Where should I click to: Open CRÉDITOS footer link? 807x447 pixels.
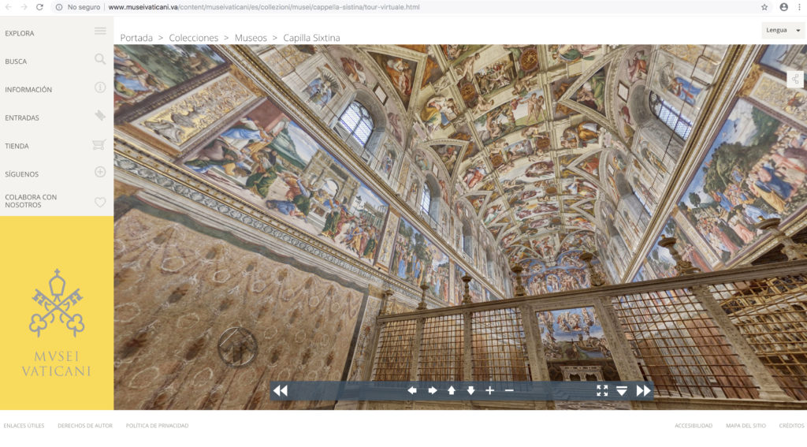point(791,426)
